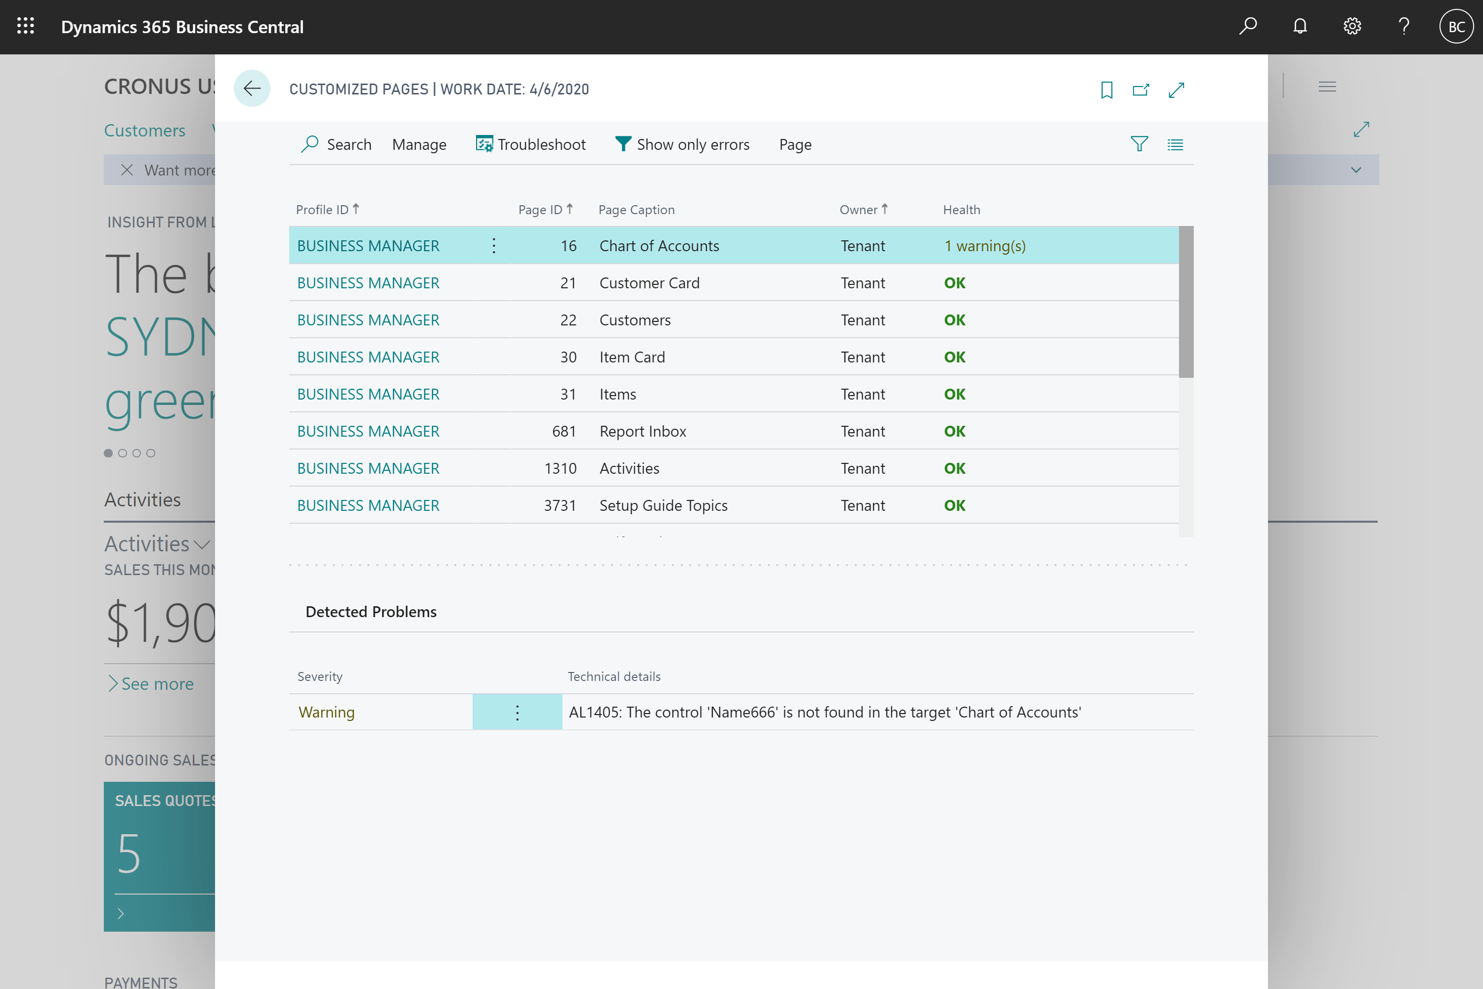Select the Page menu item
This screenshot has height=989, width=1483.
point(794,144)
